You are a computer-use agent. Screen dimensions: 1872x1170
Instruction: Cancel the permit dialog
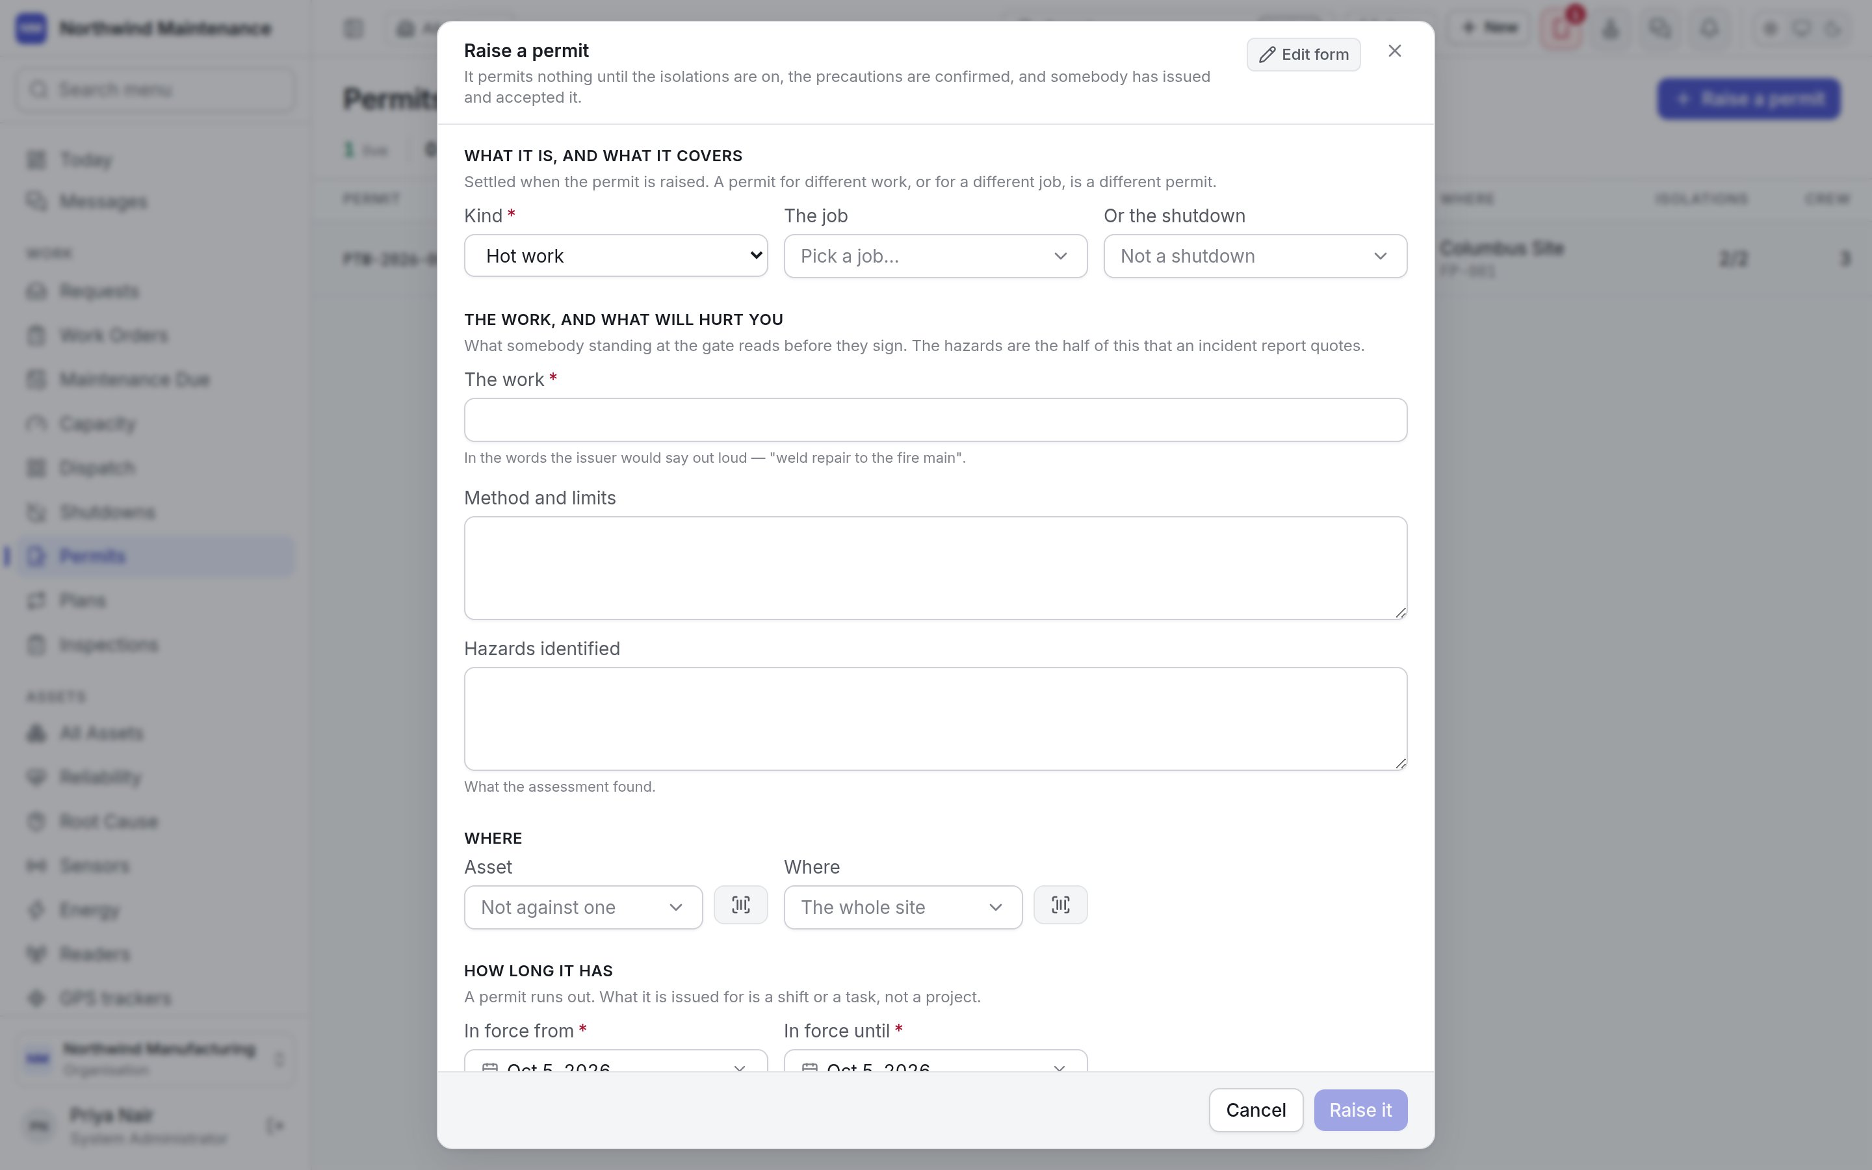[1256, 1110]
